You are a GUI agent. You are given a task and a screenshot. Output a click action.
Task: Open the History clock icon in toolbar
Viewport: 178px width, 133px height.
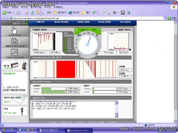coord(94,12)
